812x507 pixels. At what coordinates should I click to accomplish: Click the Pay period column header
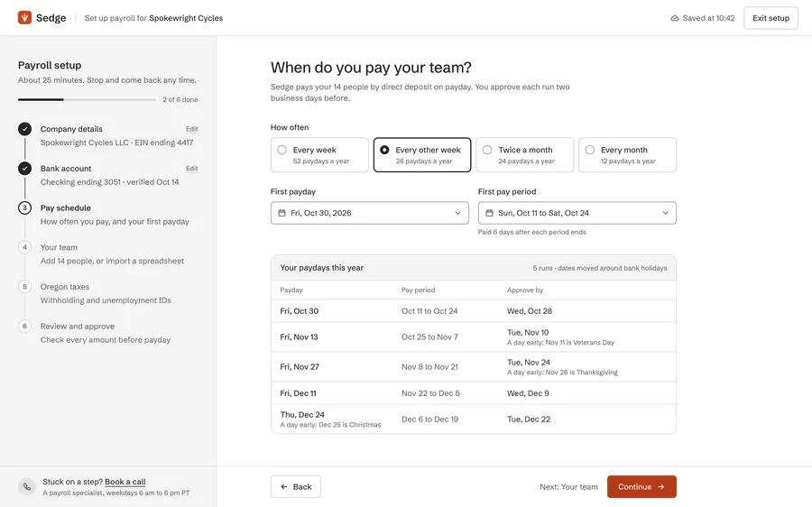point(418,290)
